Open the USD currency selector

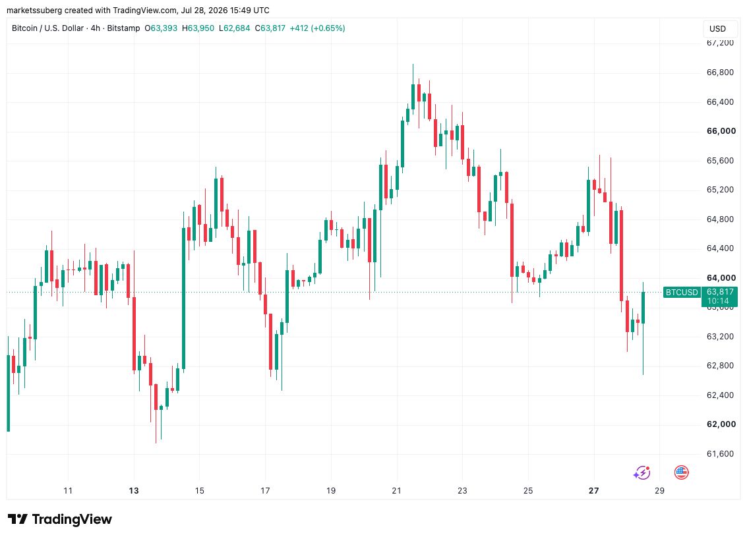[717, 28]
